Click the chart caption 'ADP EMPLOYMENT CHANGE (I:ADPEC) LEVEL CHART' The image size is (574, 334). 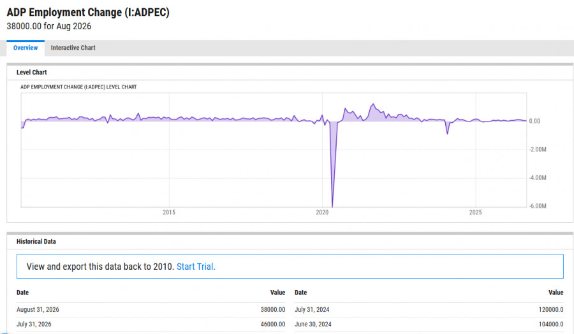click(78, 87)
